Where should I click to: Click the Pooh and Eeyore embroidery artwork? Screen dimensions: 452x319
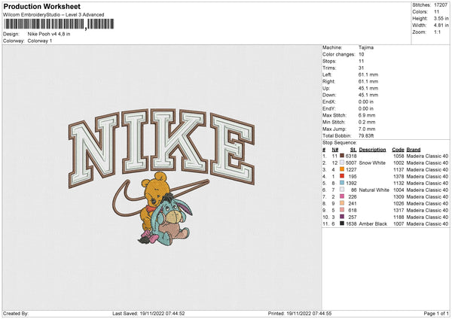[x=166, y=208]
